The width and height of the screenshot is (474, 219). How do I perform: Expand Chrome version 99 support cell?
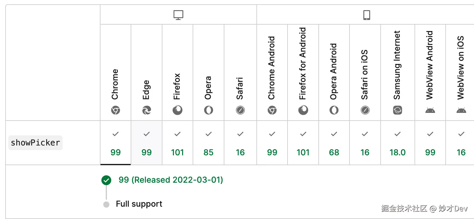pos(116,143)
